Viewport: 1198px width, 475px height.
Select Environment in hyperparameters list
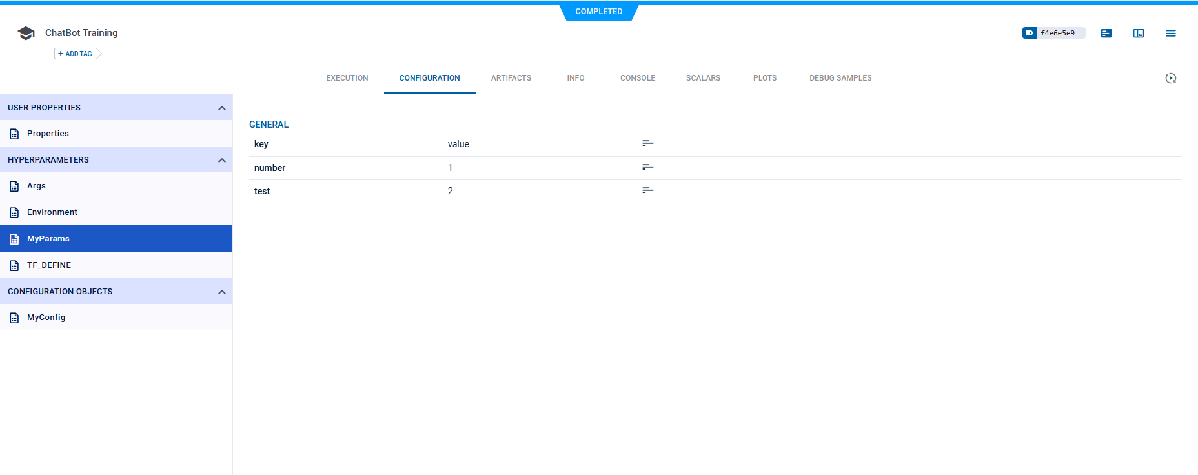coord(52,212)
